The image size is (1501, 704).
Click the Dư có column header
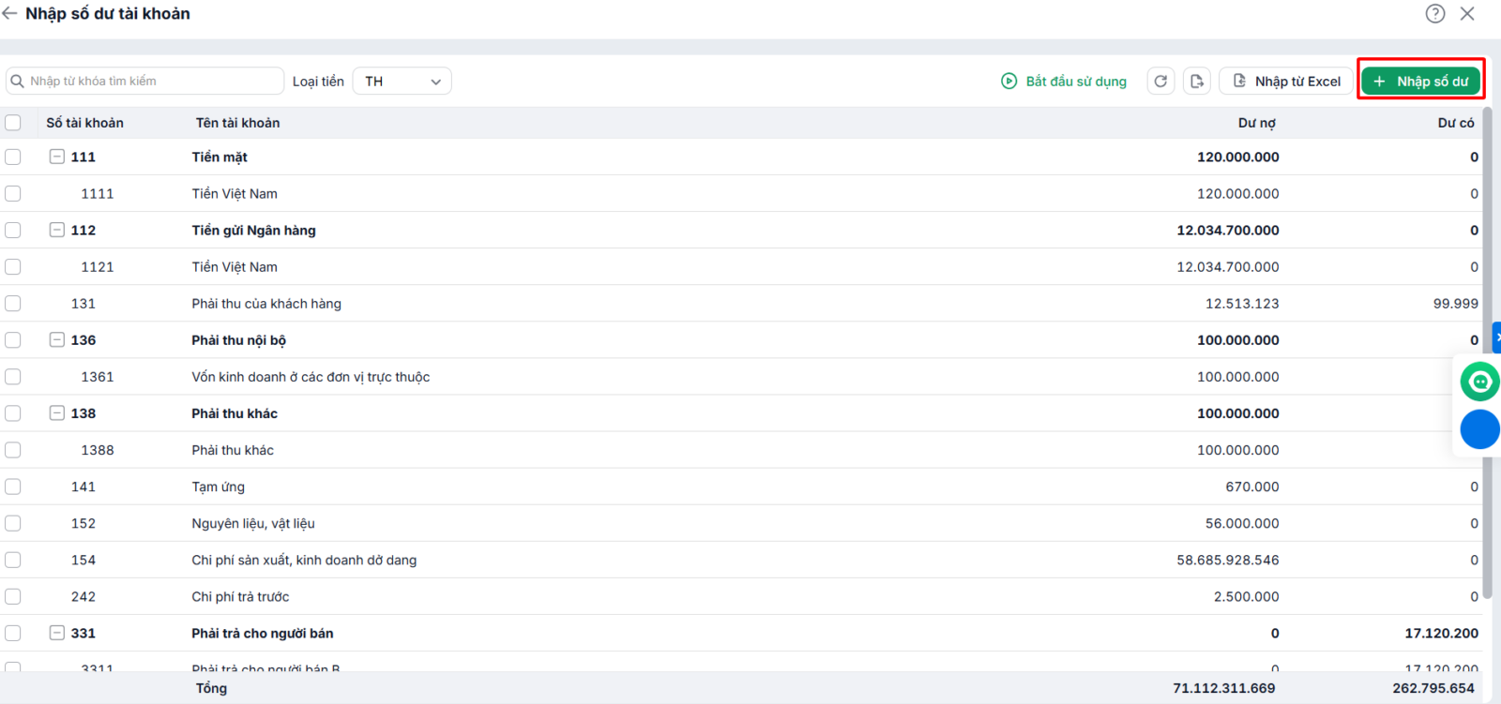point(1456,123)
